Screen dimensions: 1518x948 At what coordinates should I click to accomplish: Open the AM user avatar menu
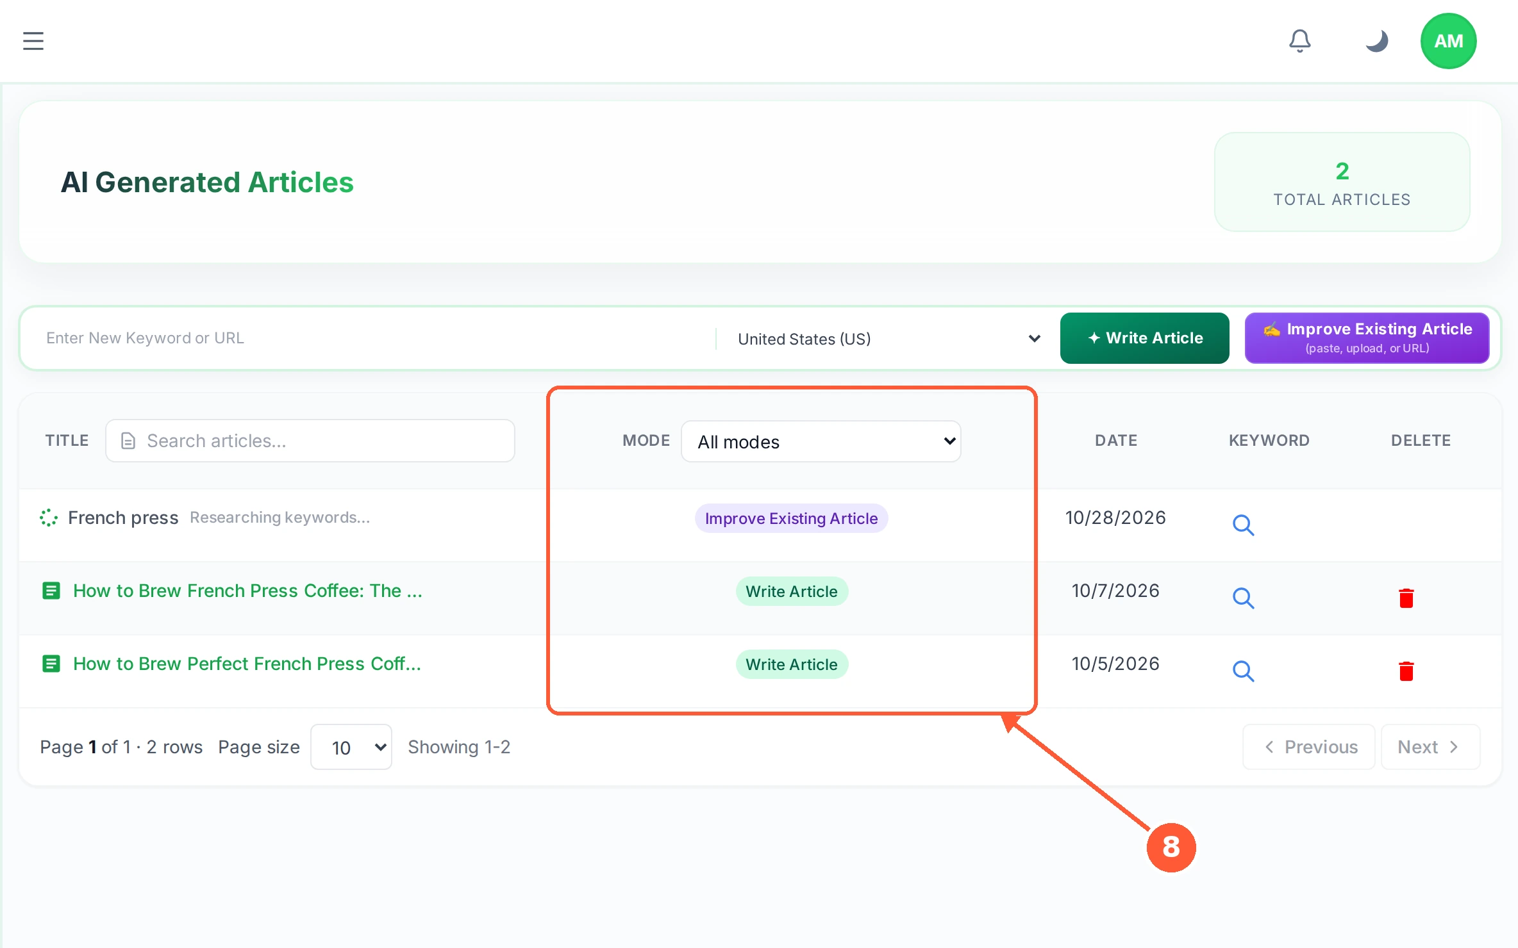click(x=1448, y=41)
